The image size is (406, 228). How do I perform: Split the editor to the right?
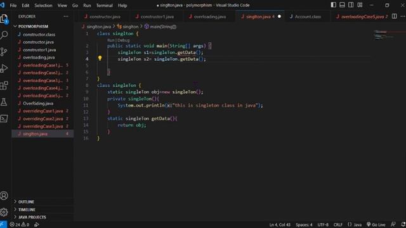pyautogui.click(x=394, y=16)
